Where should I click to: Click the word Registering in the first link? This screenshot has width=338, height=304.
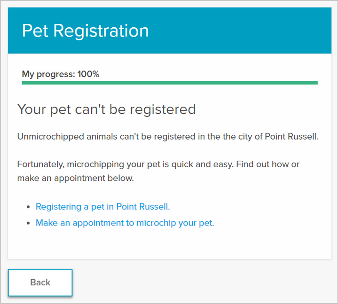point(58,206)
